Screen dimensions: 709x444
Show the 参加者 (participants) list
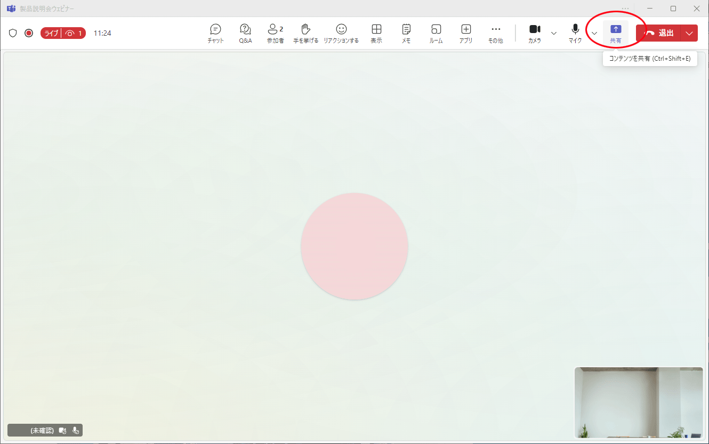275,33
